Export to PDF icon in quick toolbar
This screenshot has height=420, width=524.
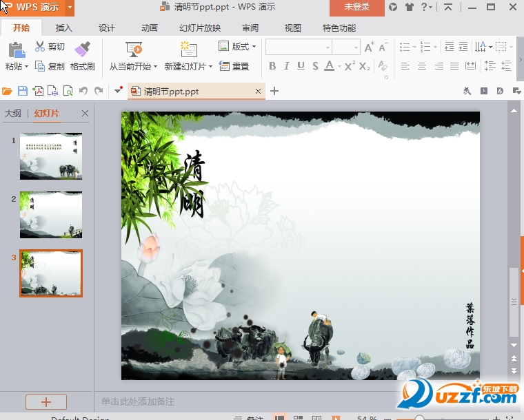(38, 91)
